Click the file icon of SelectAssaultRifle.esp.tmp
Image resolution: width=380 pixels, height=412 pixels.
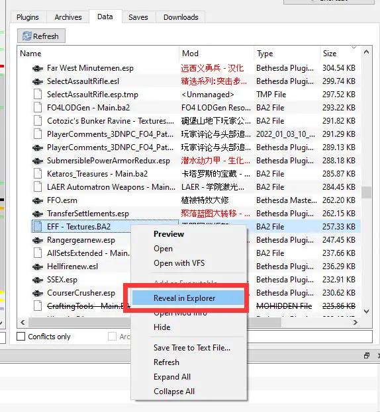coord(38,95)
